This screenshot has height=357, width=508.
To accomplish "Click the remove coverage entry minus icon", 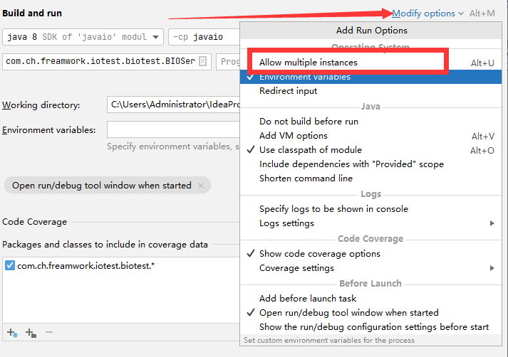I will pyautogui.click(x=49, y=332).
